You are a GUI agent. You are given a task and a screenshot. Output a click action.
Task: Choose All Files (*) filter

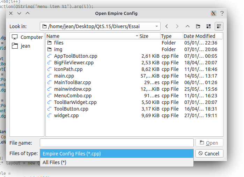pos(117,162)
